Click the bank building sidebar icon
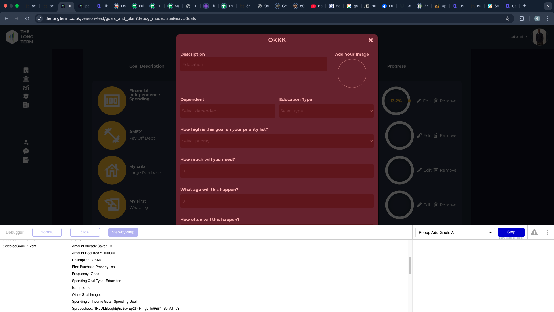This screenshot has width=554, height=312. (26, 79)
